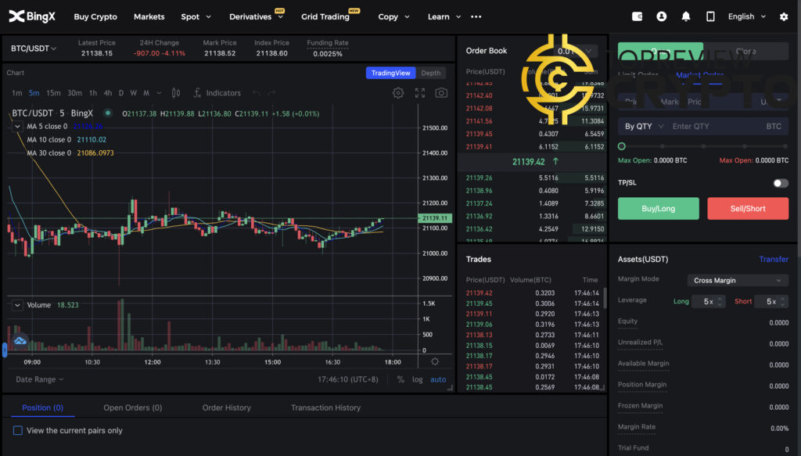
Task: Select the 1m timeframe
Action: pos(17,93)
